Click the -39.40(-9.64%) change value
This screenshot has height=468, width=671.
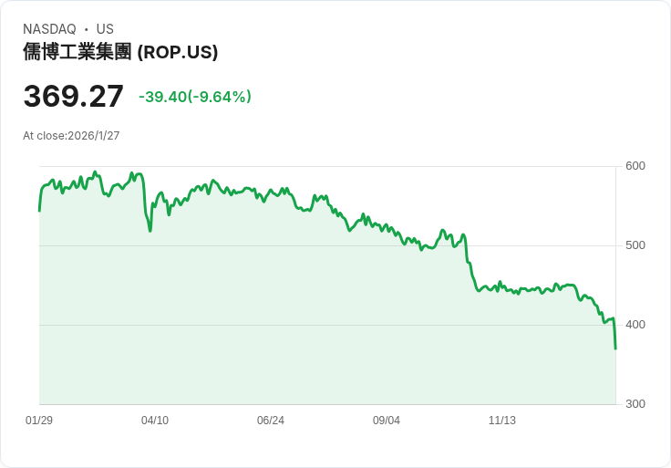(x=195, y=97)
